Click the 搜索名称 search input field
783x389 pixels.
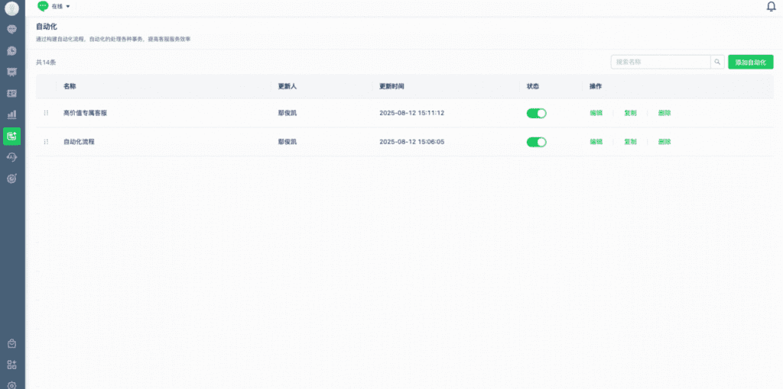(x=661, y=63)
